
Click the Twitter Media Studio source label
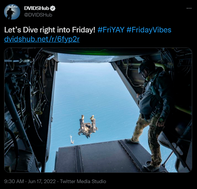coord(83,181)
